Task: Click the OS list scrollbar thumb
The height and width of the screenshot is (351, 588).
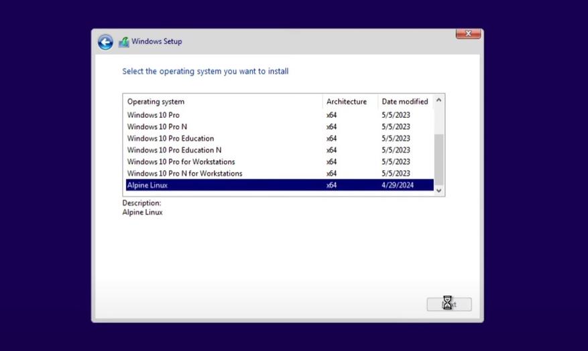Action: (x=438, y=159)
